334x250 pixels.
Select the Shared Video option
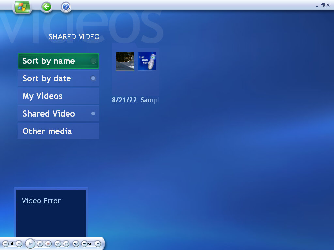click(x=58, y=114)
